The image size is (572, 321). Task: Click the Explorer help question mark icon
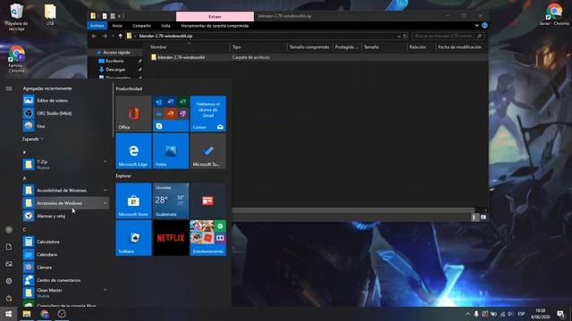[x=484, y=26]
